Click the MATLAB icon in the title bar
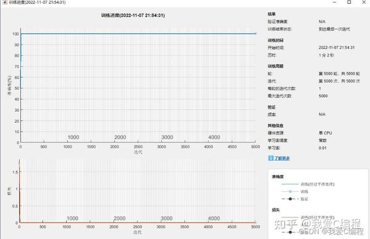 pos(4,2)
